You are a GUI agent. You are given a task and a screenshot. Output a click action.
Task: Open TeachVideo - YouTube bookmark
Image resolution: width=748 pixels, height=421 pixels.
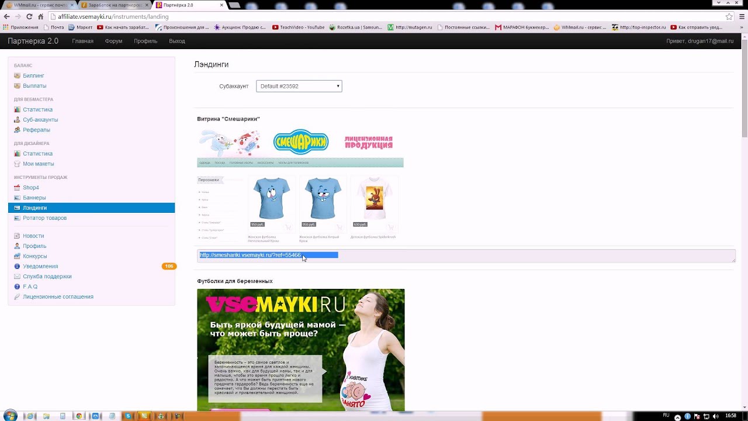click(x=298, y=27)
